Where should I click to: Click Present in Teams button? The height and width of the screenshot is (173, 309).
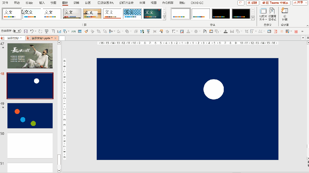click(x=276, y=3)
